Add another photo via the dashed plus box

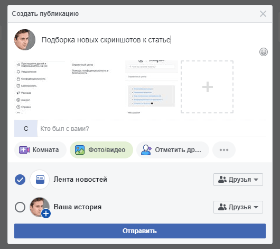pyautogui.click(x=207, y=87)
